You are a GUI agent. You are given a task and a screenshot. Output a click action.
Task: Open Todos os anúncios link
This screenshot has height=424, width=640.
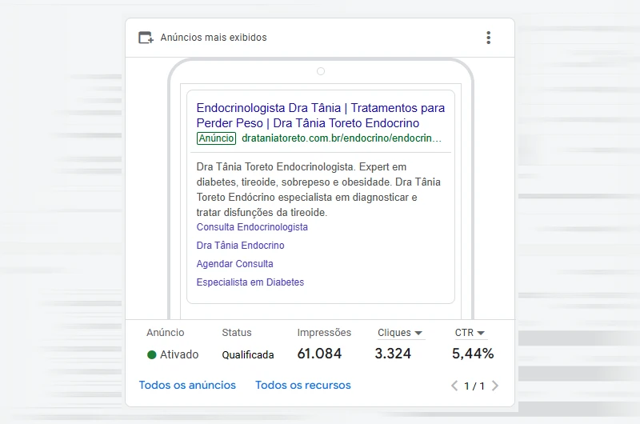click(x=187, y=386)
